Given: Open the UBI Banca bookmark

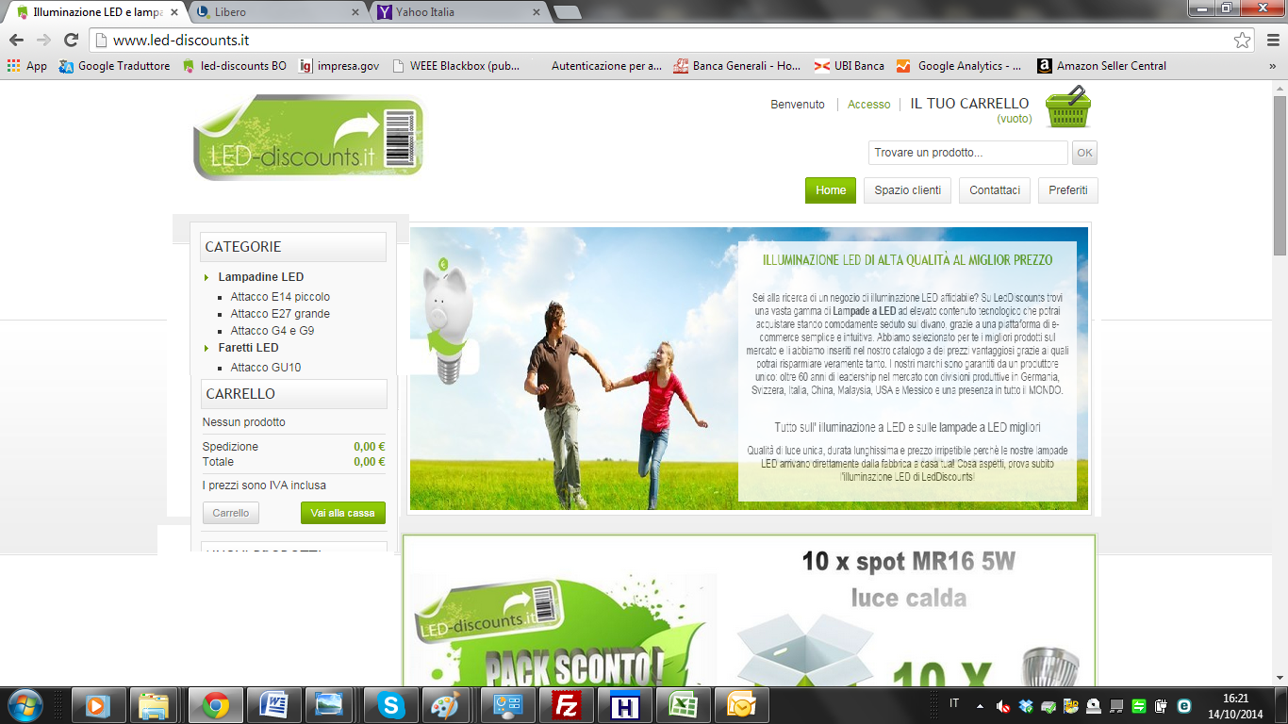Looking at the screenshot, I should coord(850,66).
